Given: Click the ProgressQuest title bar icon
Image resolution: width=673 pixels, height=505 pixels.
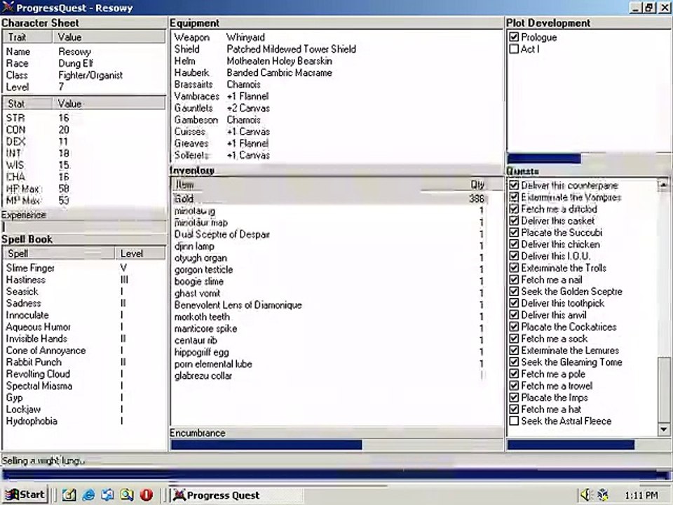Looking at the screenshot, I should (7, 7).
